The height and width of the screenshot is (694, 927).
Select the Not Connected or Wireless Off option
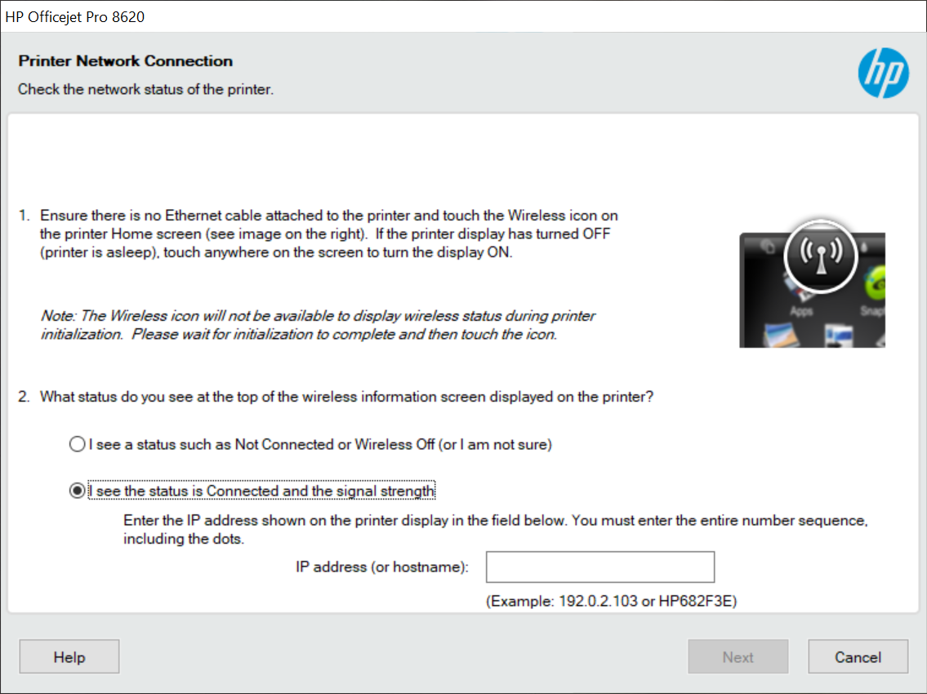point(78,445)
